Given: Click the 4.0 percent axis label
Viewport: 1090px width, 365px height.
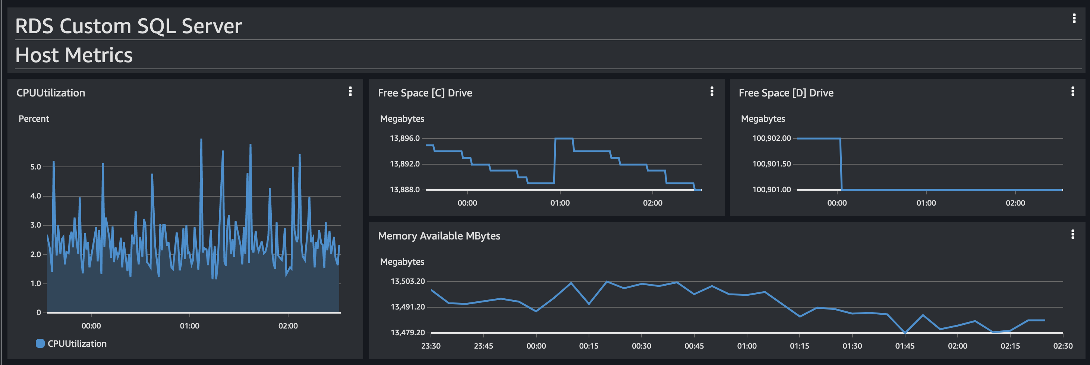Looking at the screenshot, I should click(35, 196).
